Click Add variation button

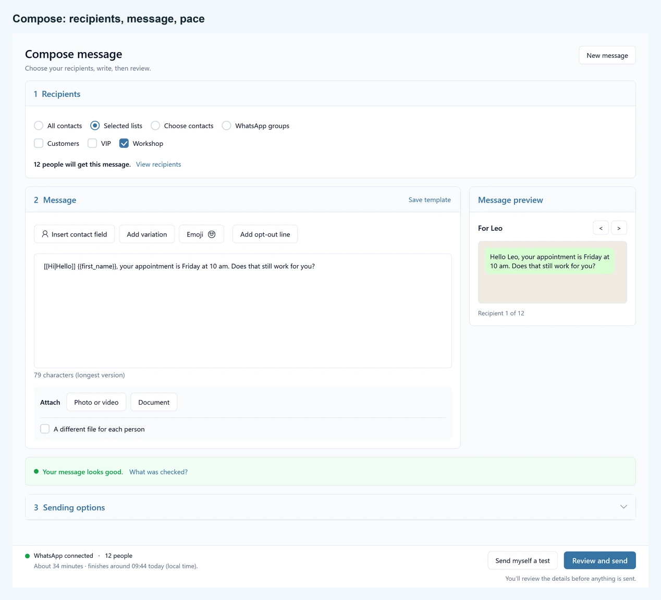pos(147,234)
